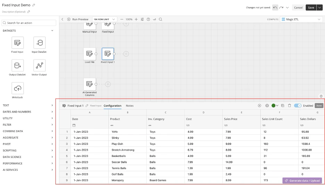This screenshot has height=185, width=325.
Task: Open tile settings gear icon
Action: click(267, 106)
